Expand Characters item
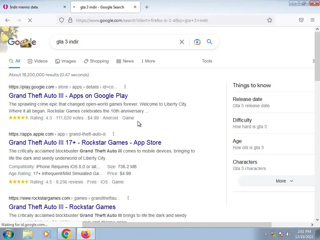This screenshot has width=320, height=240. coord(274,165)
